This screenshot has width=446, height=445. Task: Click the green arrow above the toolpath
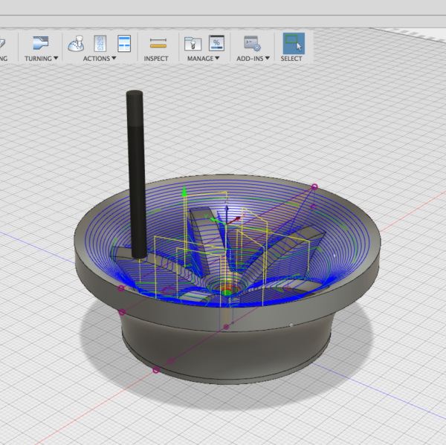tap(184, 192)
